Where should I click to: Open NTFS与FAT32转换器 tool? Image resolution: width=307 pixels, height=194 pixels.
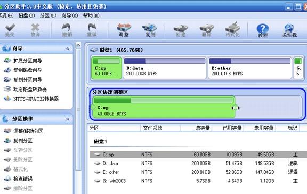(31, 99)
